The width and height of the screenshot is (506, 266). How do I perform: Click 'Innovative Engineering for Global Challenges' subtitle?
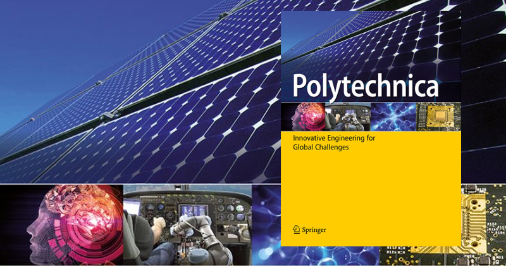(334, 142)
